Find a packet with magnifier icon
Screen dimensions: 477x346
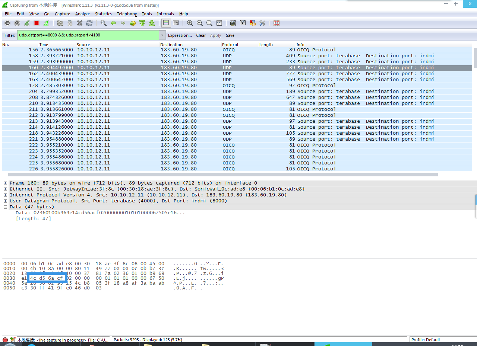104,23
